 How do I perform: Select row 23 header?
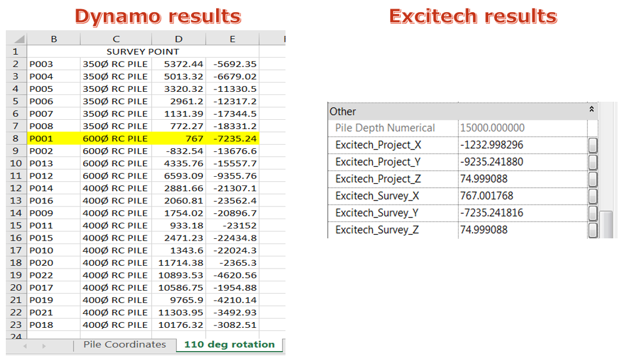(x=16, y=325)
